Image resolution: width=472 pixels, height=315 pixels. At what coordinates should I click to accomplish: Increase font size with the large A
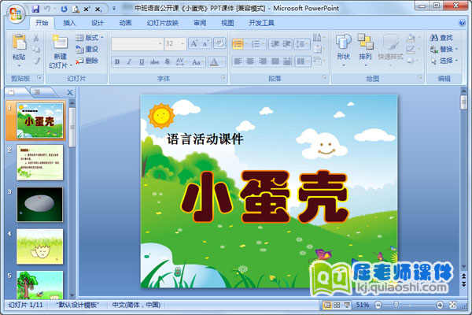point(194,44)
